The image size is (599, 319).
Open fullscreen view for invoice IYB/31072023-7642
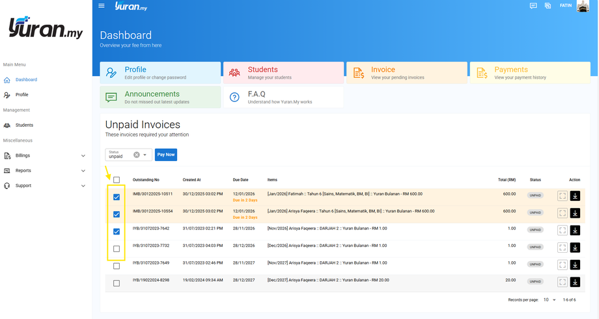pos(563,230)
